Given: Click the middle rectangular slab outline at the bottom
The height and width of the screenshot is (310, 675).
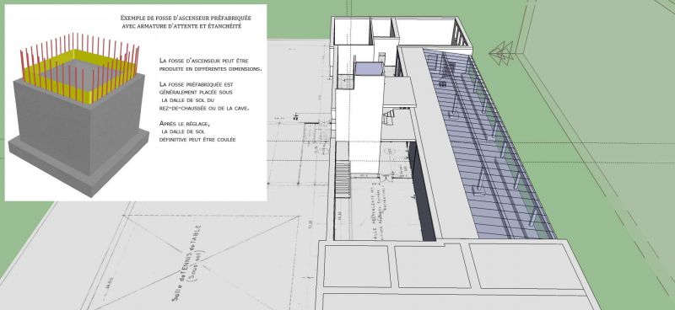Looking at the screenshot, I should (x=432, y=265).
